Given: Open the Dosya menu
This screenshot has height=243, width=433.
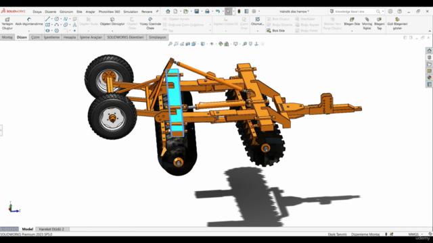Looking at the screenshot, I should click(37, 11).
